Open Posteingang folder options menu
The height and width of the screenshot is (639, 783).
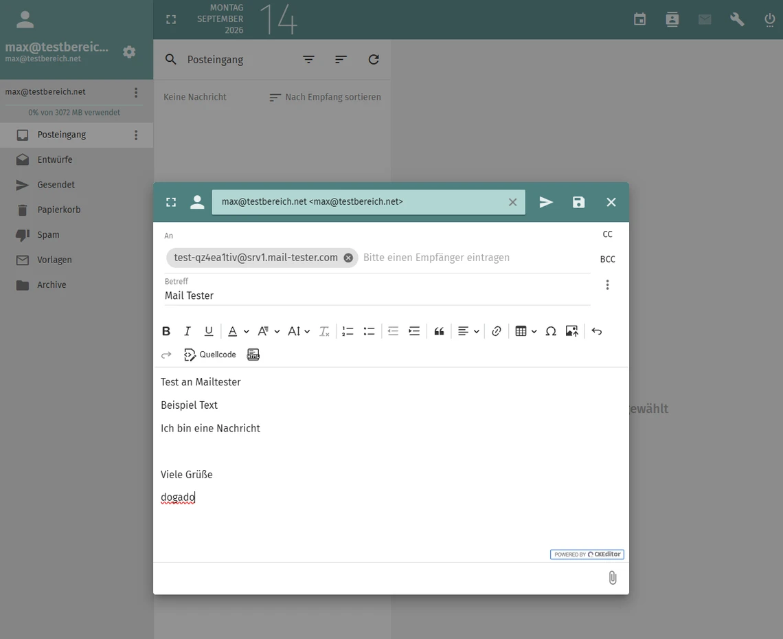(136, 135)
